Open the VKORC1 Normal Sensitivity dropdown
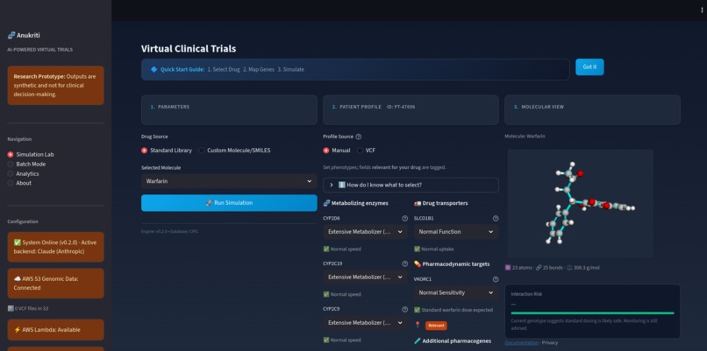 coord(456,292)
